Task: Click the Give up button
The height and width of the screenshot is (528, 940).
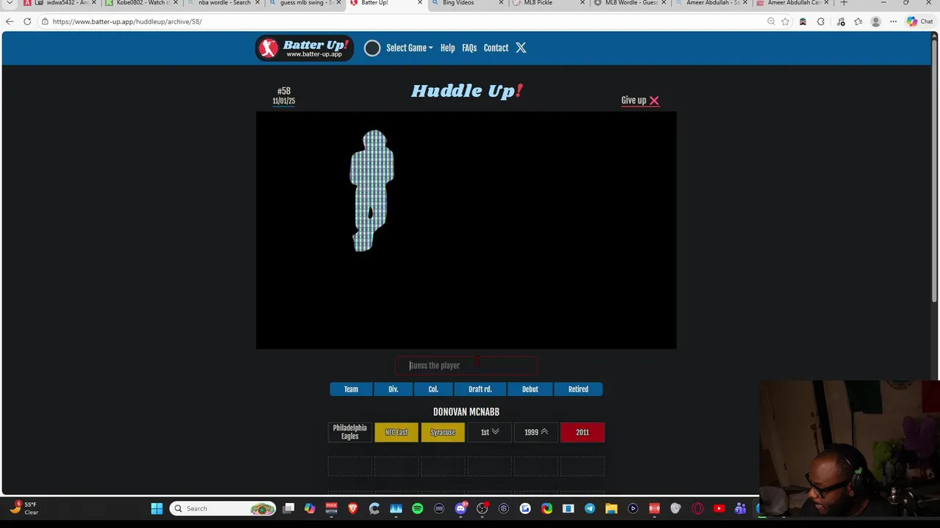Action: coord(640,100)
